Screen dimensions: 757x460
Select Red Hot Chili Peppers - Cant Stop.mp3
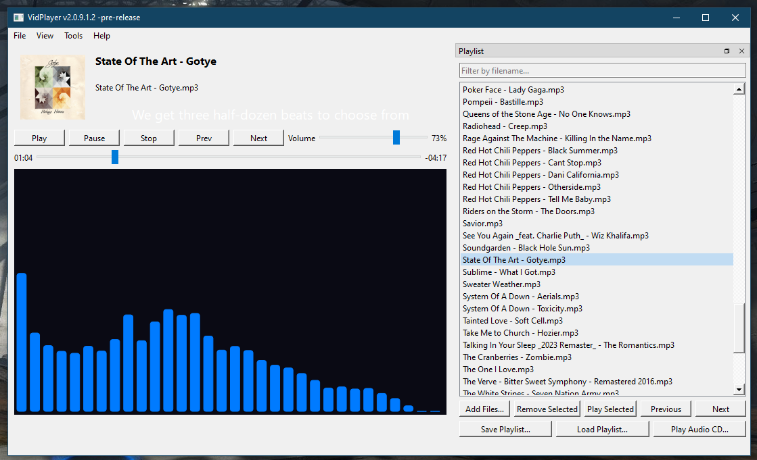[597, 163]
